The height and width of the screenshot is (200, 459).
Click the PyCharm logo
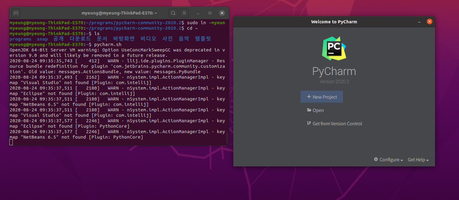point(334,48)
